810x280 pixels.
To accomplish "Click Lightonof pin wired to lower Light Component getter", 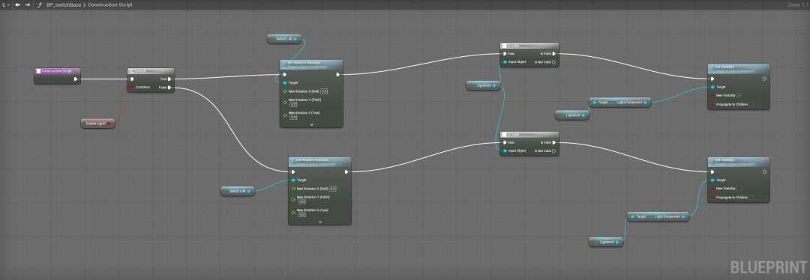I will coord(617,242).
